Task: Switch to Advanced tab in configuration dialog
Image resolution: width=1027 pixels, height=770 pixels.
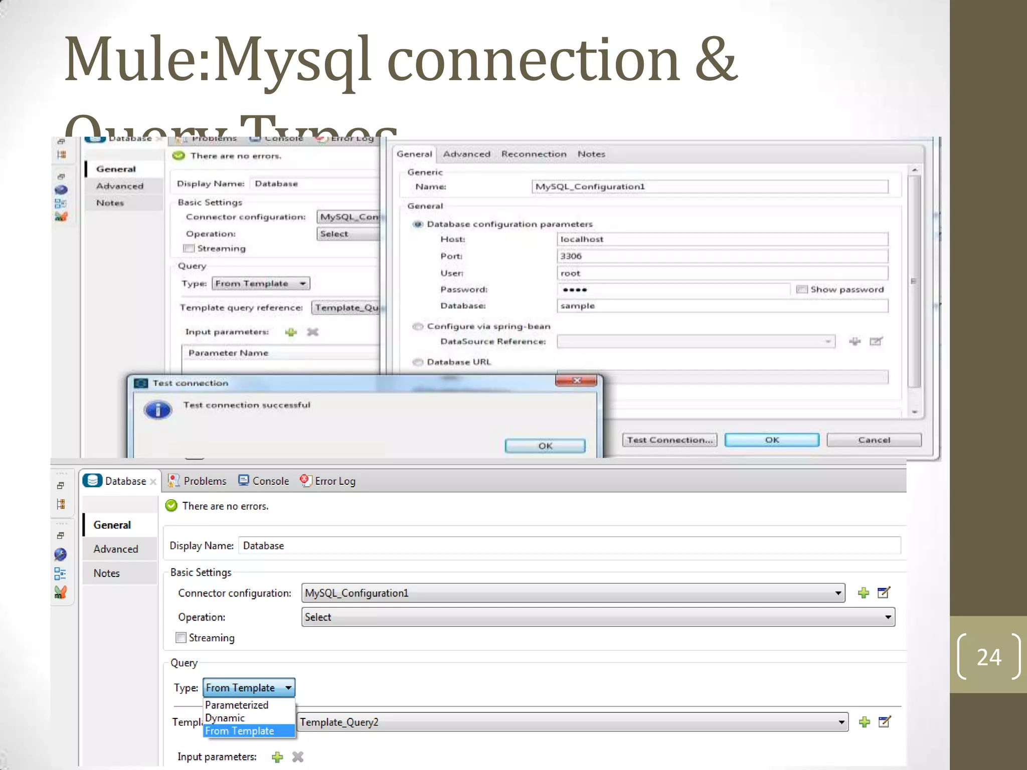Action: click(x=466, y=154)
